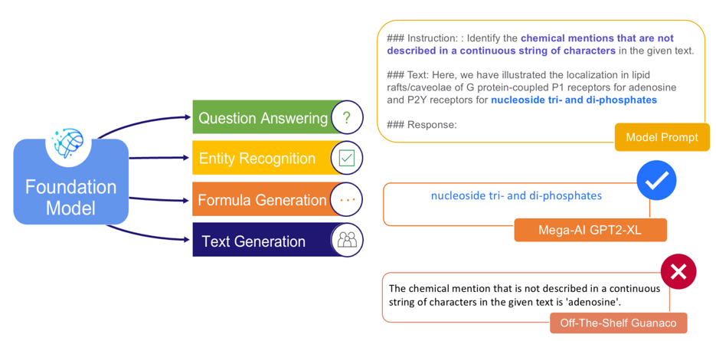Click the Model Prompt label
The image size is (716, 341).
tap(662, 138)
